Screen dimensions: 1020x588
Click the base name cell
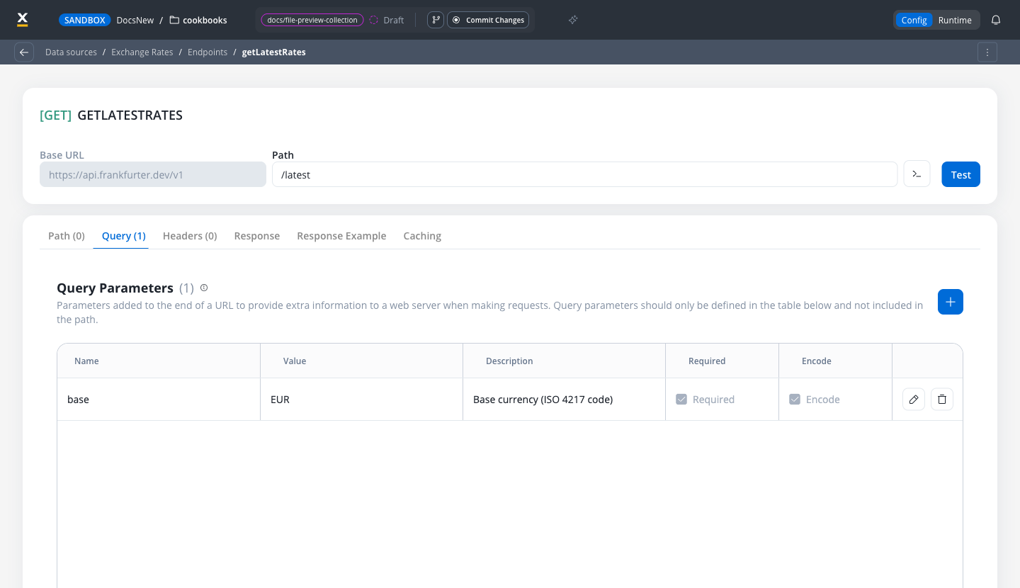coord(159,400)
